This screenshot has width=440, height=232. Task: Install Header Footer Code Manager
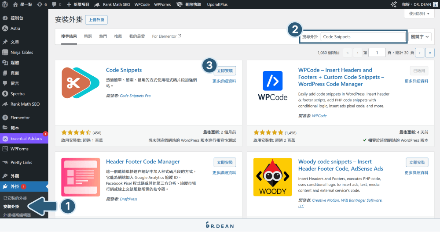click(225, 162)
